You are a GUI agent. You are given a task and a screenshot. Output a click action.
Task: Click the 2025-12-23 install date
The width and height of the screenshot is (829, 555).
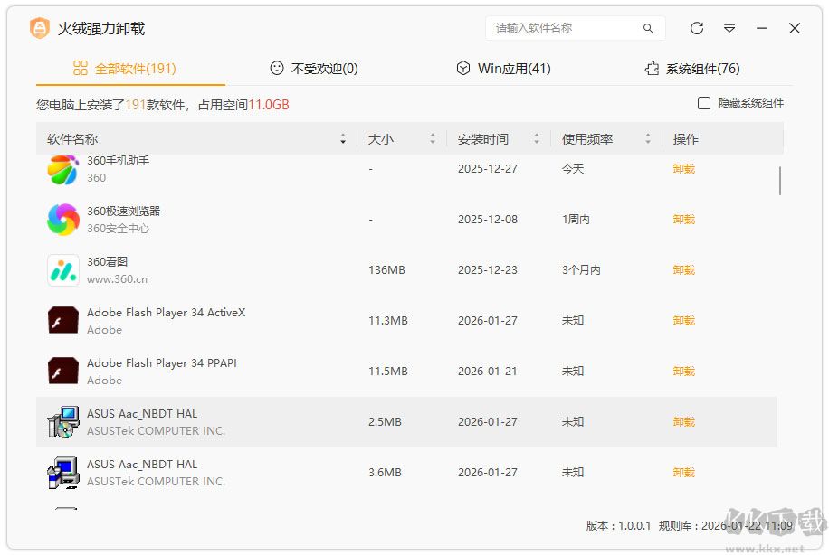(488, 270)
